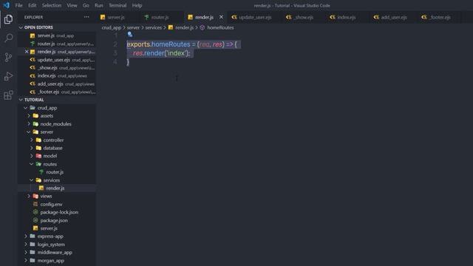Click render.js in the breadcrumb
This screenshot has width=473, height=266.
click(x=184, y=27)
